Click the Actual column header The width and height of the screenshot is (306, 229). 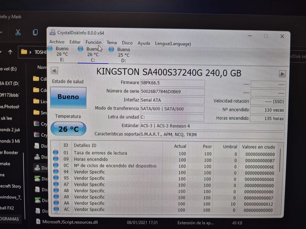[x=180, y=146]
